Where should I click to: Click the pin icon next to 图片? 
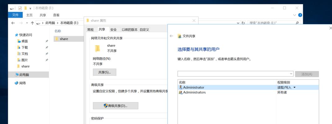pos(47,60)
